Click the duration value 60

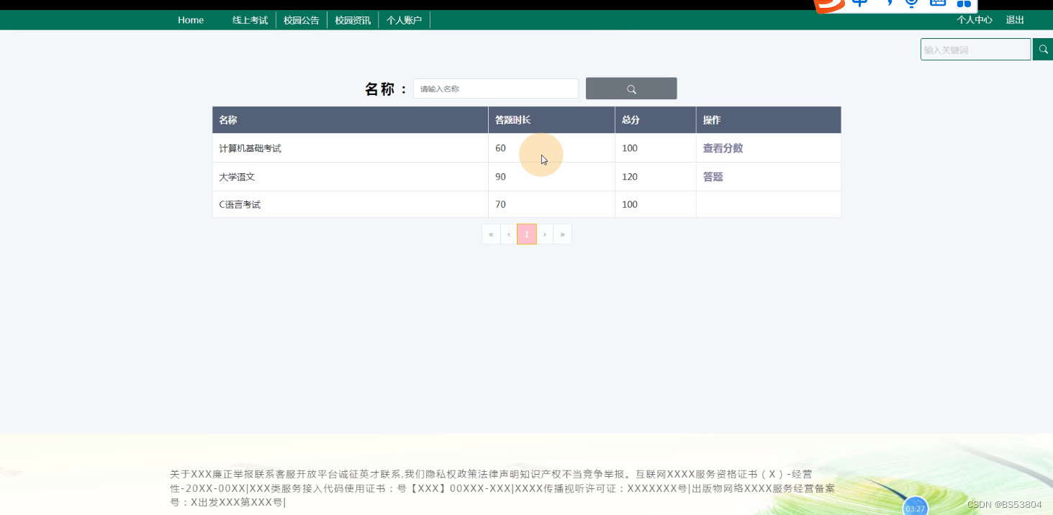(501, 148)
